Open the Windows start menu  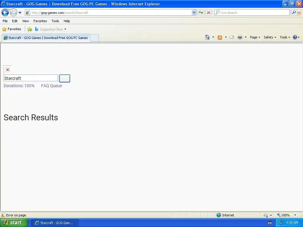click(14, 223)
